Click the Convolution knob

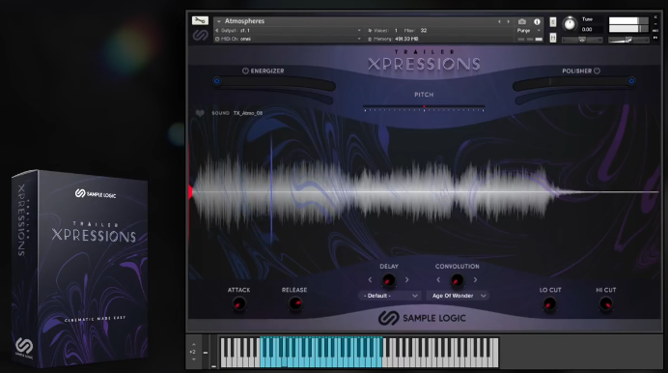[457, 280]
